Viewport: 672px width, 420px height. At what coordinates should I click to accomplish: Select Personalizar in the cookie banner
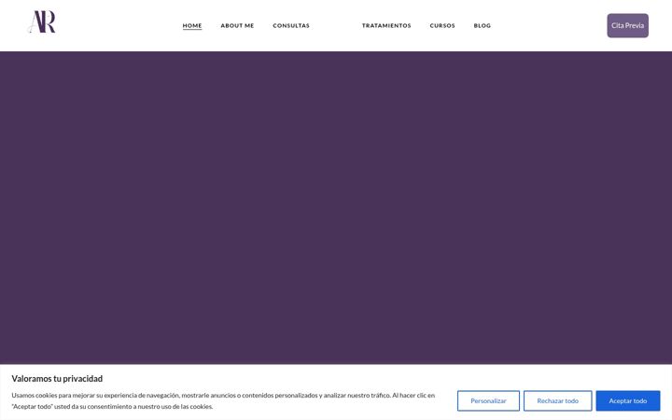[x=488, y=400]
